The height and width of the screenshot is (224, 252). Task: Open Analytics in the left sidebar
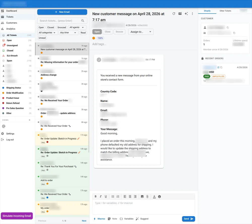tap(11, 29)
